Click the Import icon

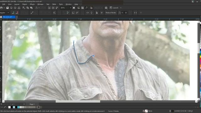click(49, 8)
